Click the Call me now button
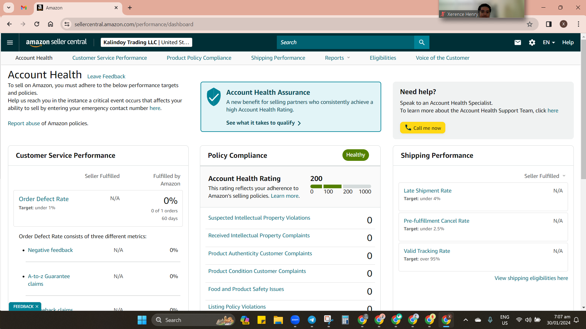The height and width of the screenshot is (329, 586). (422, 128)
